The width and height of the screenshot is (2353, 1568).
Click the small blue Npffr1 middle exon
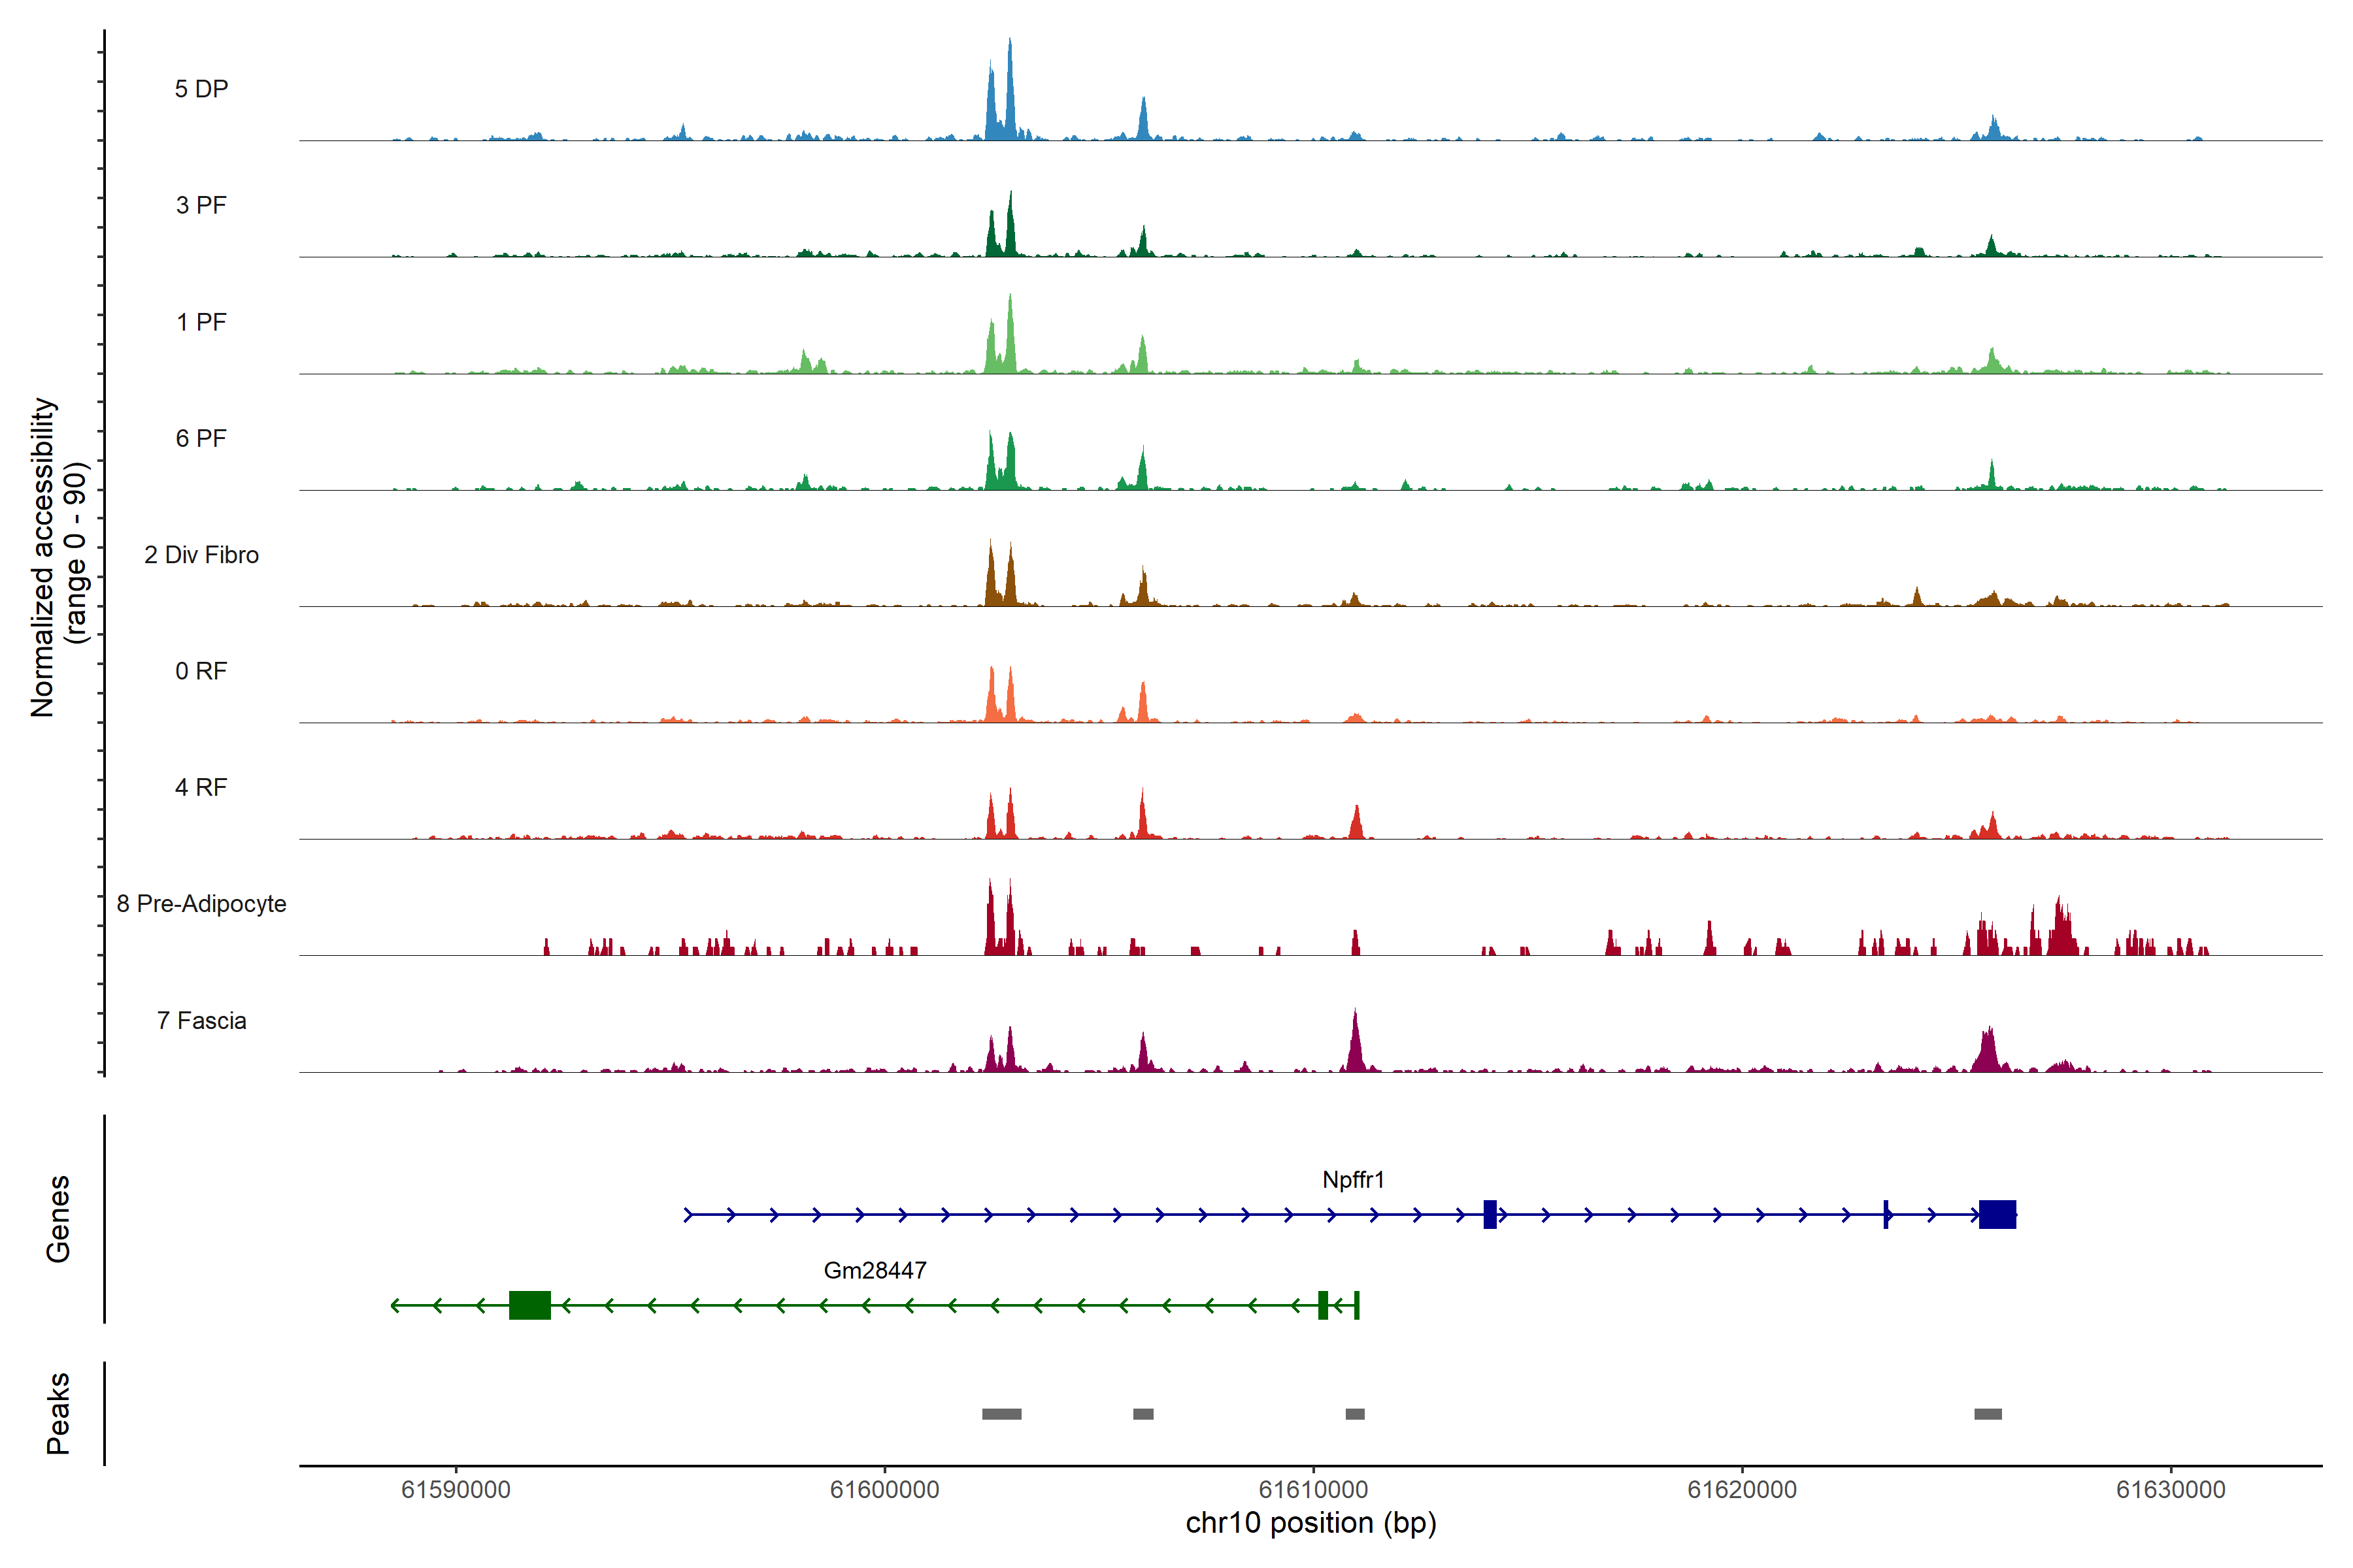[1490, 1214]
